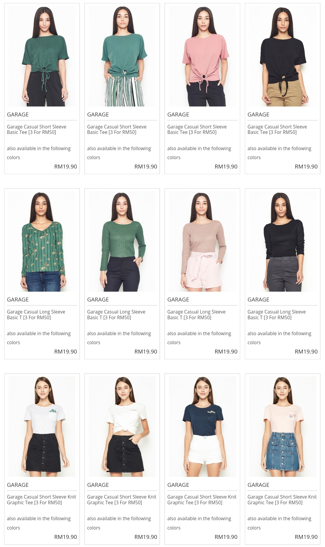325x547 pixels.
Task: Open the green ribbed long sleeve top photo
Action: click(122, 241)
